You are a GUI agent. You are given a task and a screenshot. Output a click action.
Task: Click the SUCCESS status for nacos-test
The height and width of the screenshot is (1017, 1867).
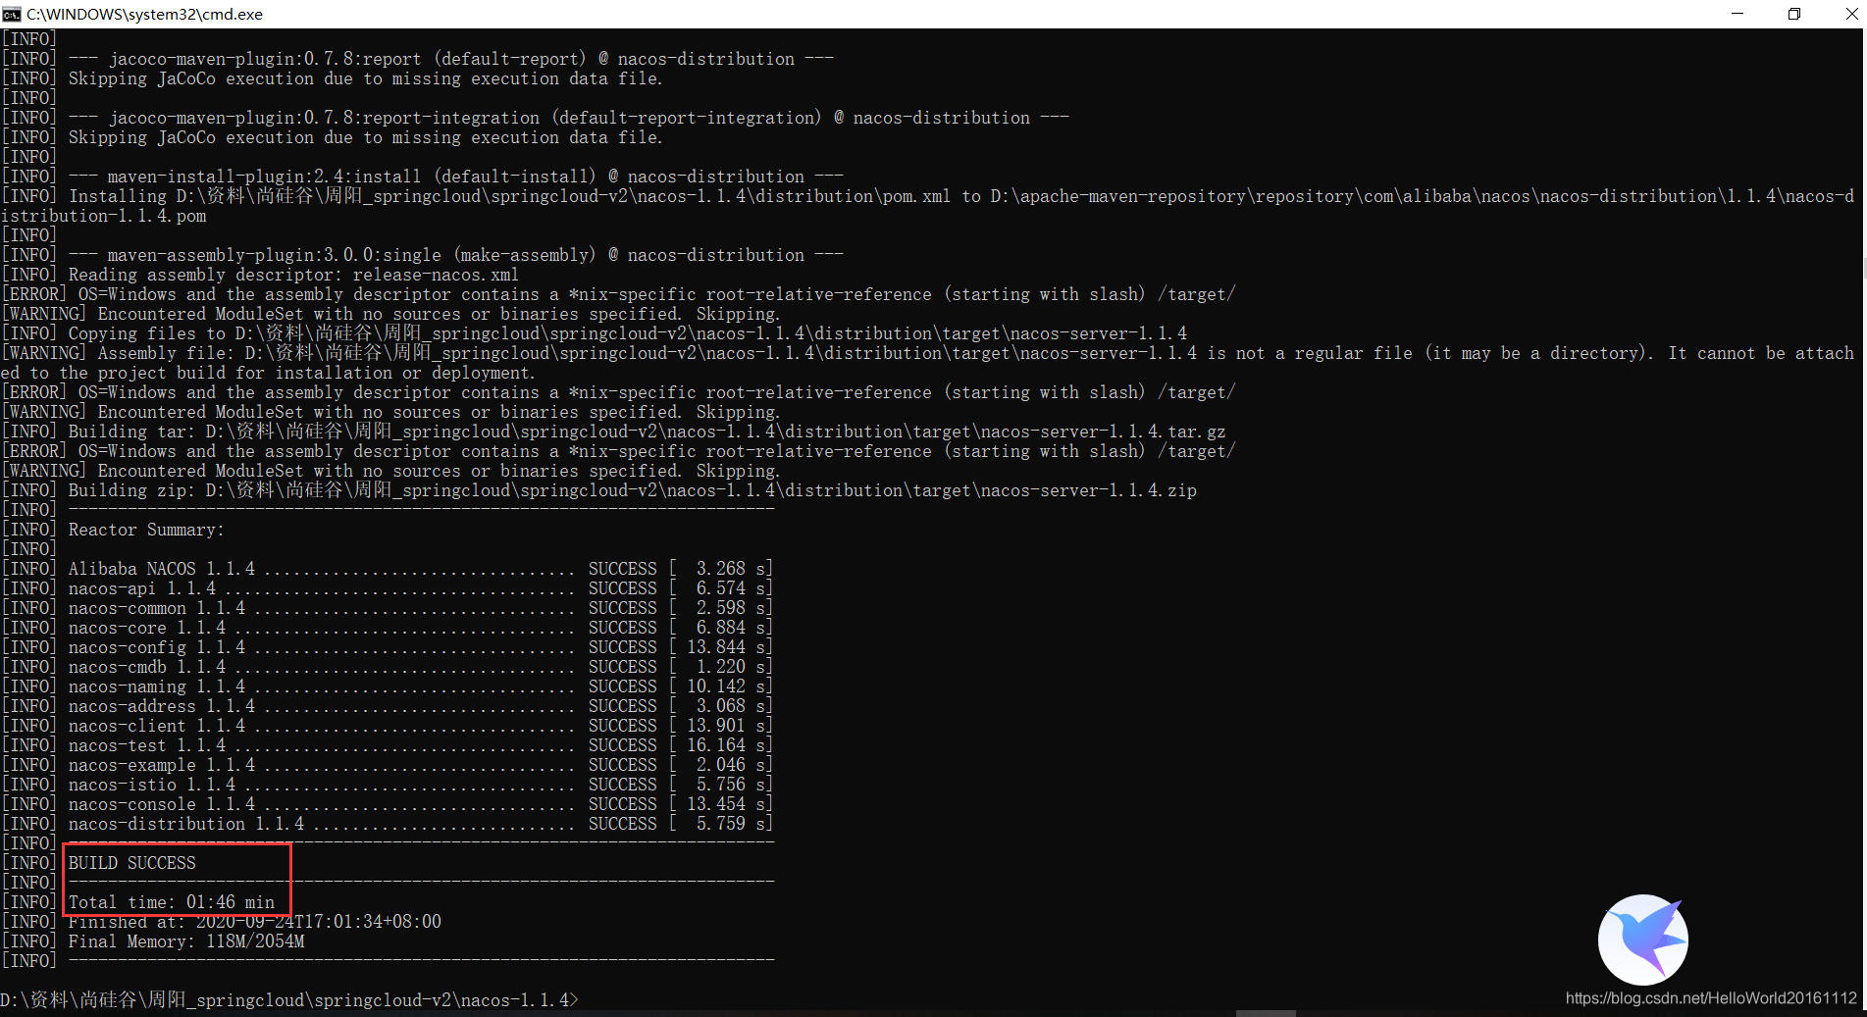pyautogui.click(x=622, y=745)
